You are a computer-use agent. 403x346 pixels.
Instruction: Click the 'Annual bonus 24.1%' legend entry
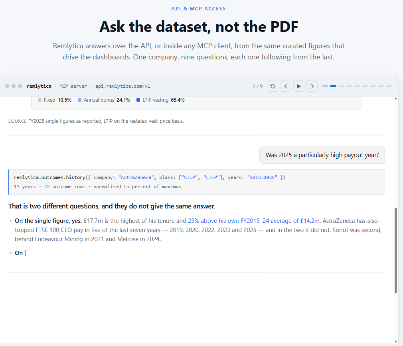[x=104, y=100]
